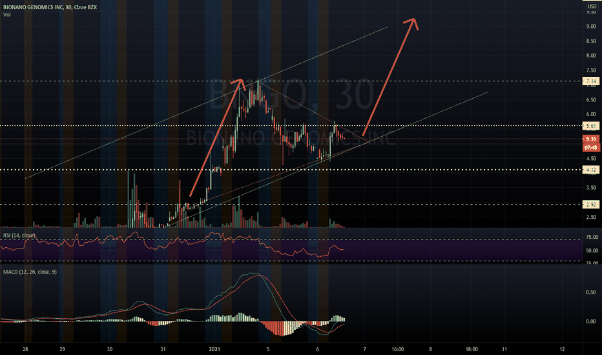Viewport: 602px width, 355px height.
Task: Click the 07:48 bar countdown label
Action: tap(591, 147)
